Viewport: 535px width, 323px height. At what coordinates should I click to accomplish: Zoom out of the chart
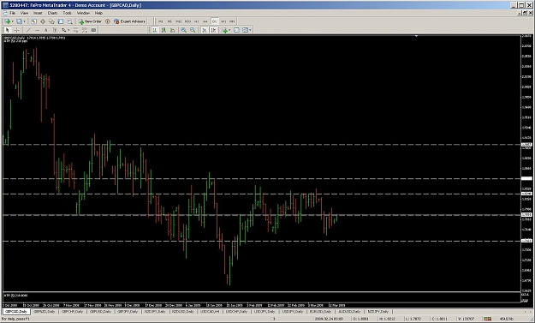[193, 30]
